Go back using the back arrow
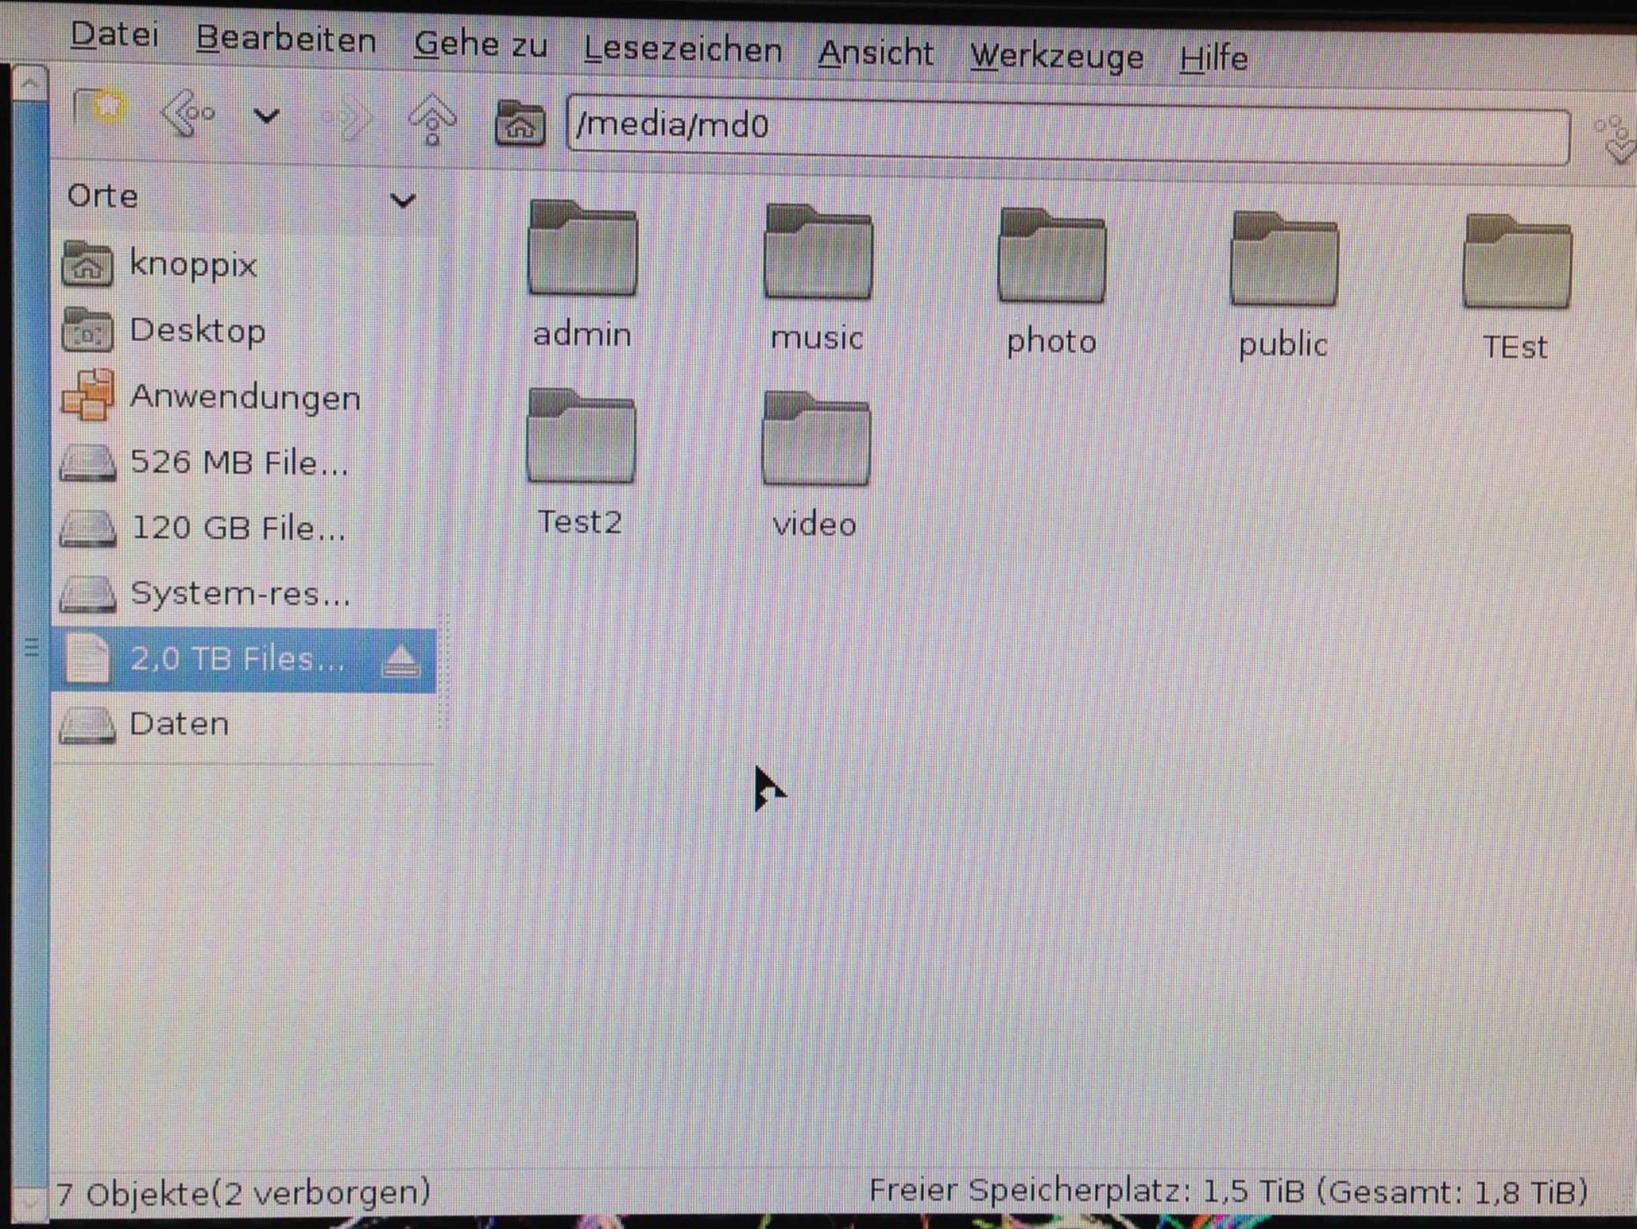This screenshot has width=1637, height=1229. click(187, 113)
